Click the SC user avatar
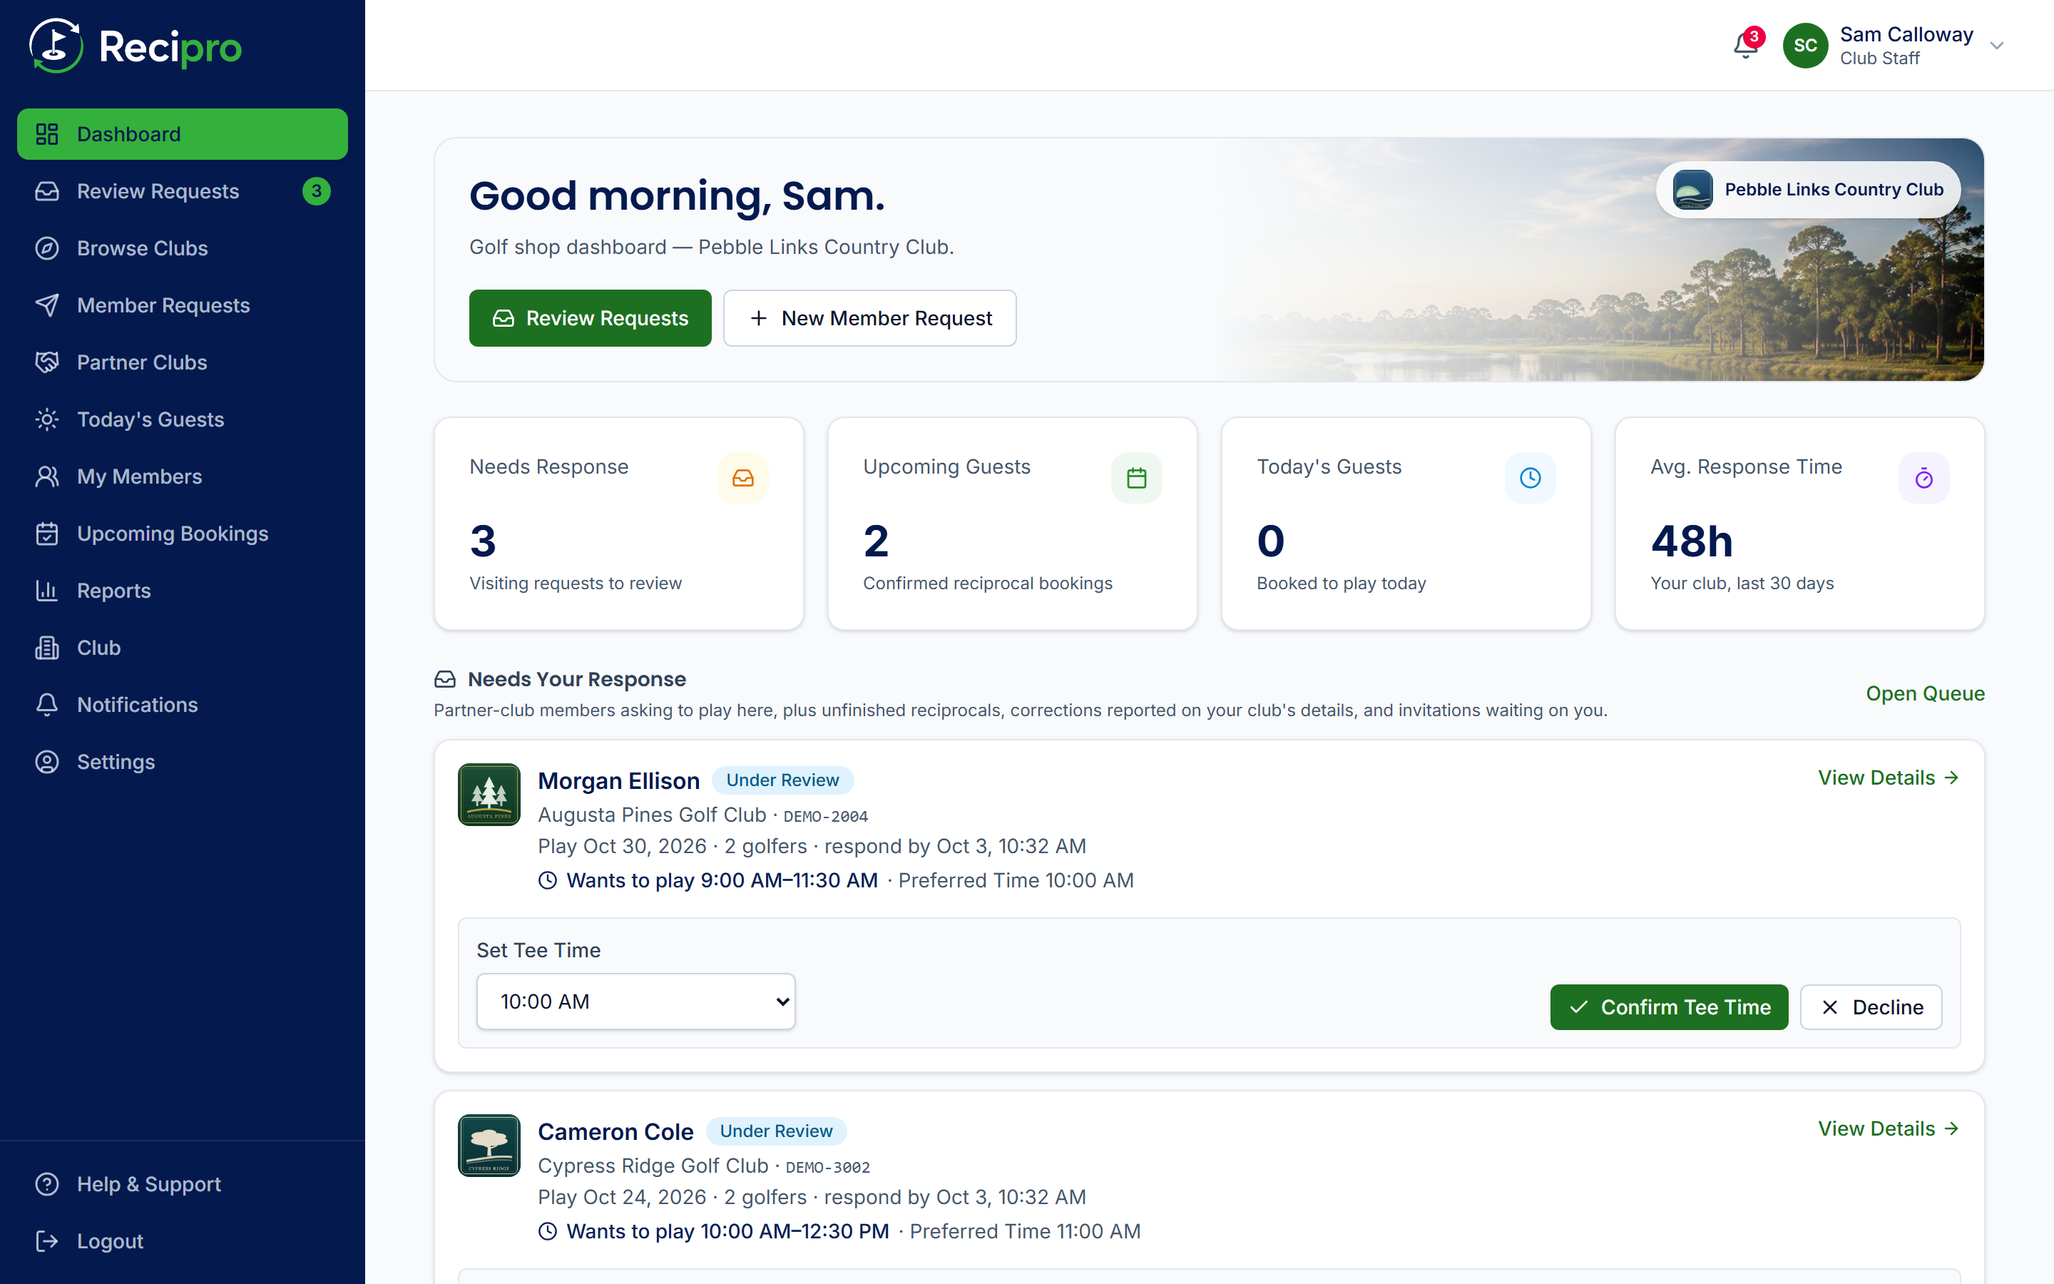 pos(1805,46)
